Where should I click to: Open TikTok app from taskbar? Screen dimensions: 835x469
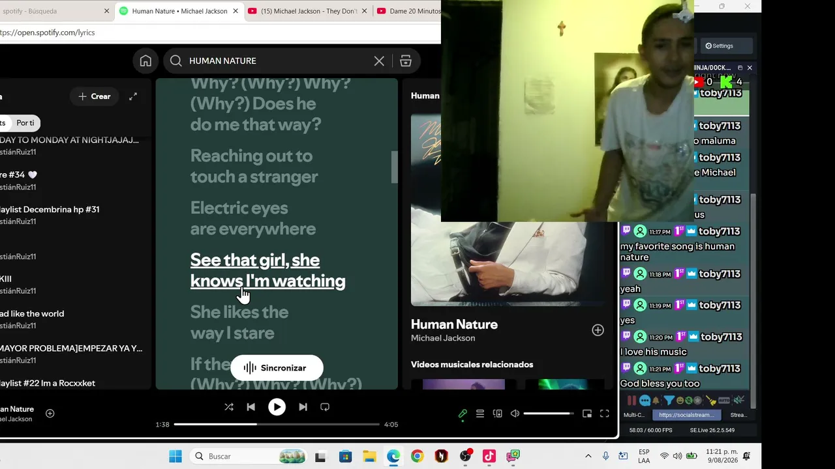489,457
